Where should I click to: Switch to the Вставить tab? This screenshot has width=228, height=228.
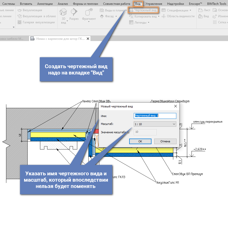26,4
